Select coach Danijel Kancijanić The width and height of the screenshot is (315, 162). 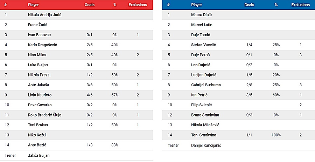pos(206,145)
